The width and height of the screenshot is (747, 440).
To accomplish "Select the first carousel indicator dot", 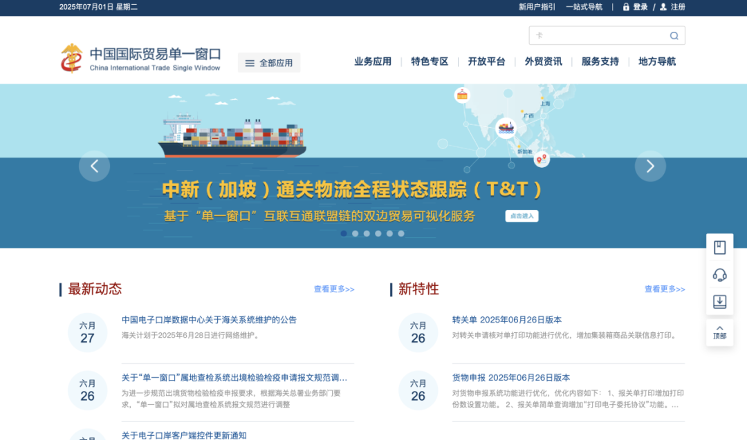I will point(344,233).
